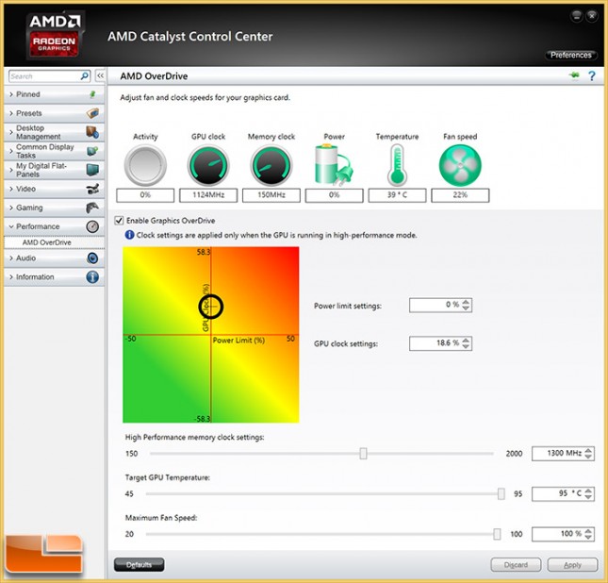608x583 pixels.
Task: Click the memory clock slider handle
Action: (363, 454)
